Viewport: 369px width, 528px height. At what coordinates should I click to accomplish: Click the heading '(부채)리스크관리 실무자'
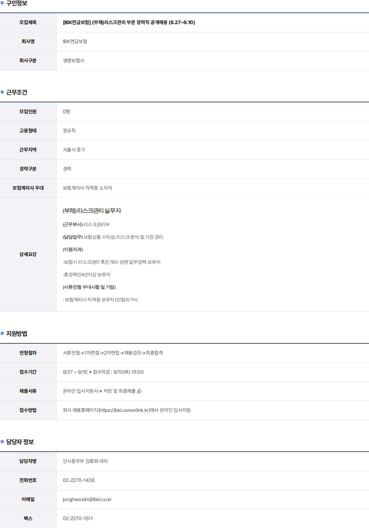pyautogui.click(x=92, y=211)
